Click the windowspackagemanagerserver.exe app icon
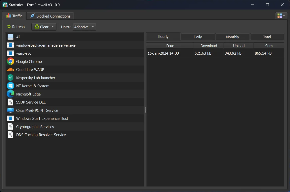This screenshot has width=290, height=192. pos(11,45)
